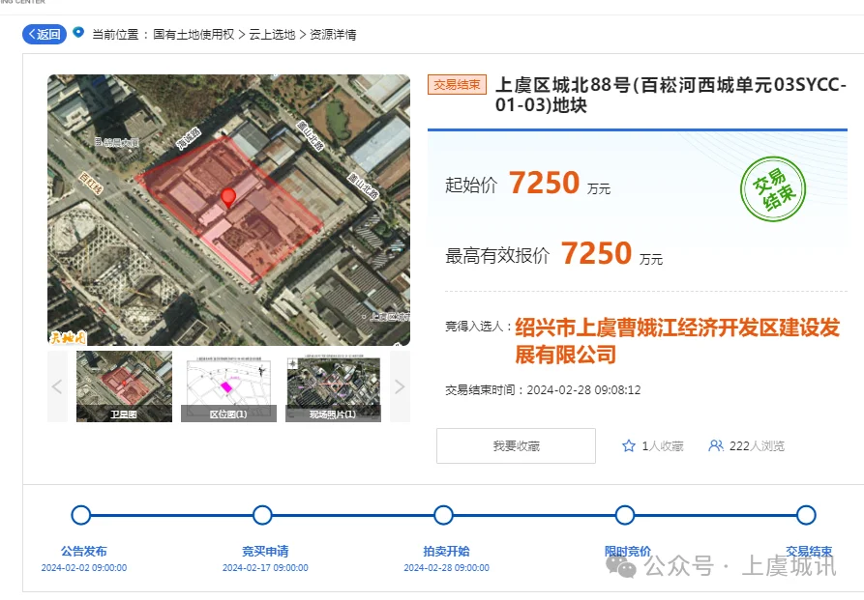The image size is (864, 600).
Task: Click the 限时竞价 timeline circle
Action: [625, 515]
